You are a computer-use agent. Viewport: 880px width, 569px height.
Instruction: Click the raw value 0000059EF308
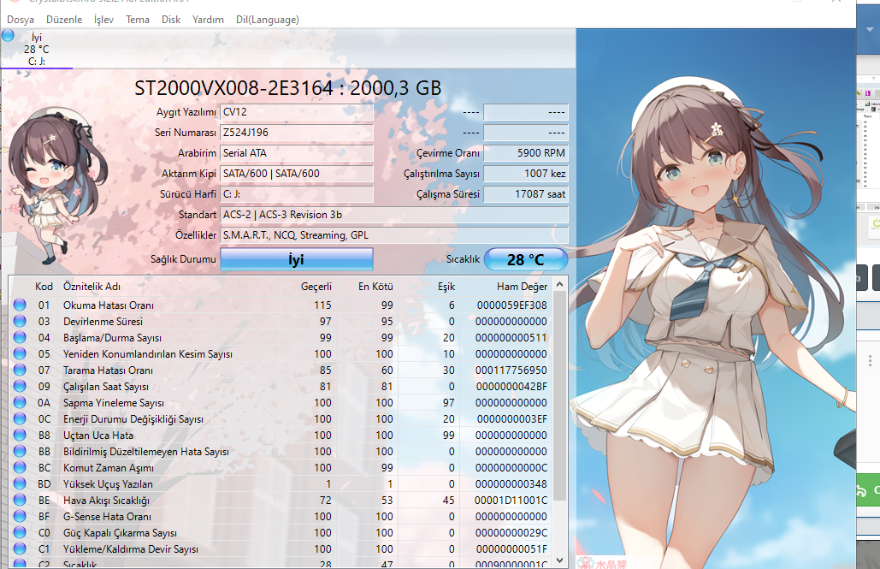[511, 305]
